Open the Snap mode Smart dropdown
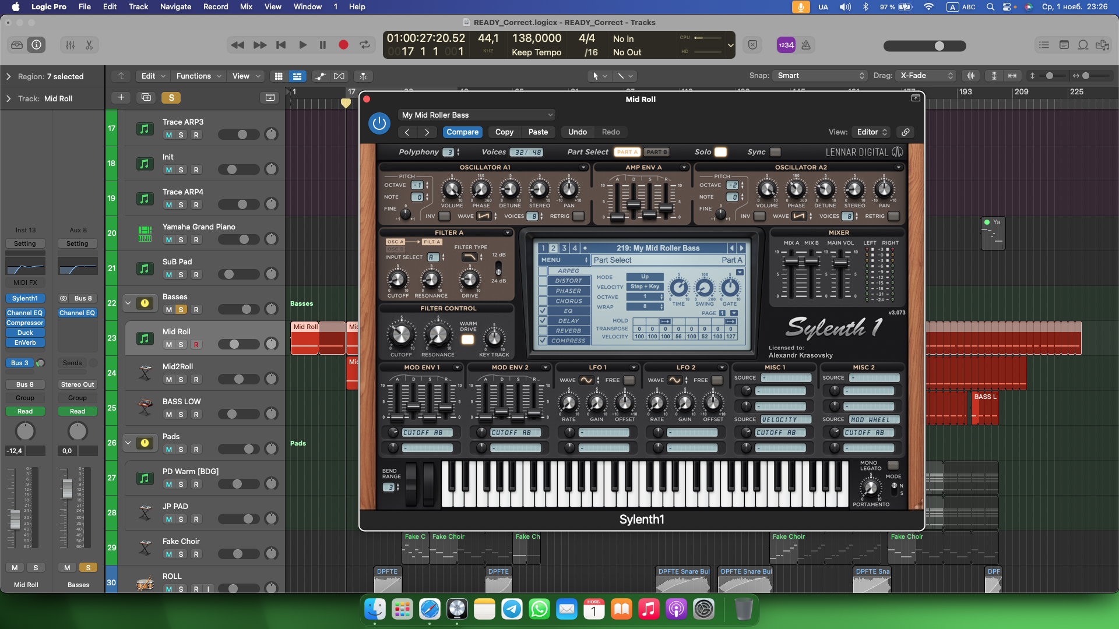The image size is (1119, 629). click(820, 76)
